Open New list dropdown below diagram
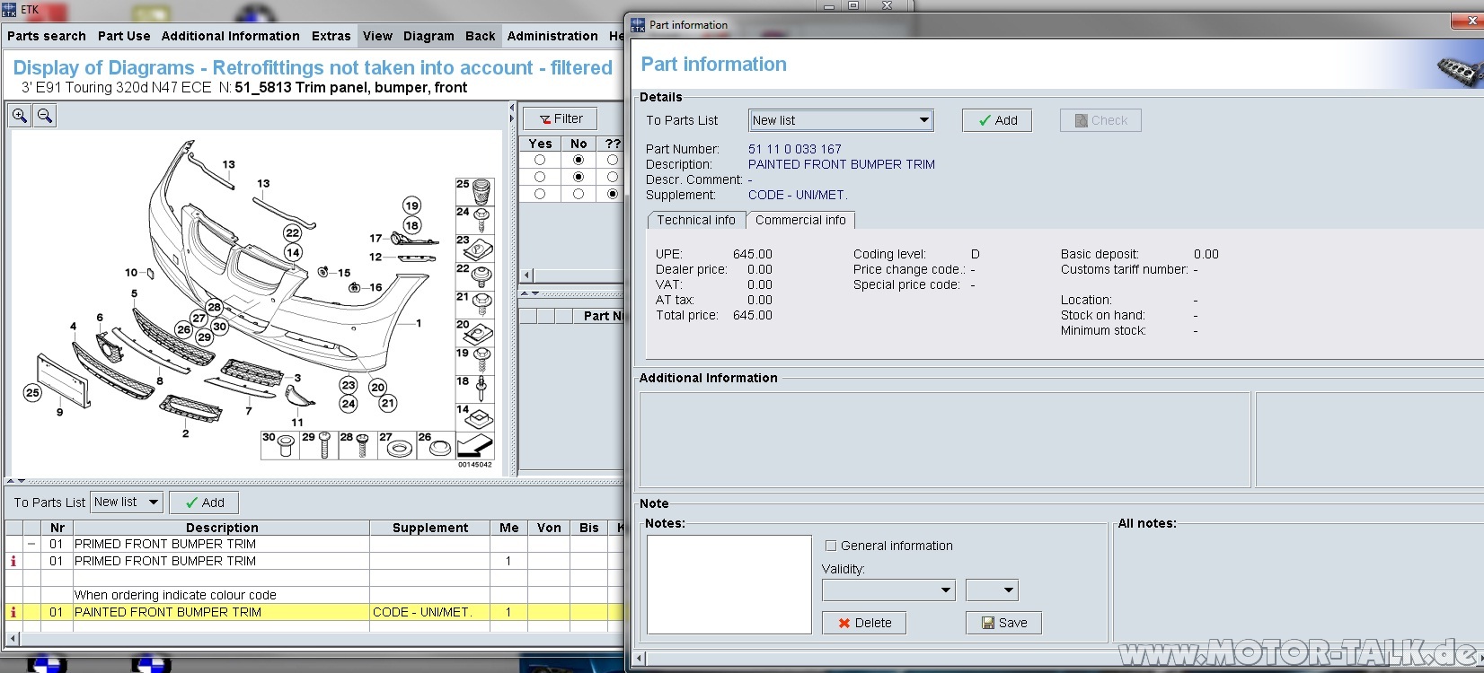 [127, 503]
